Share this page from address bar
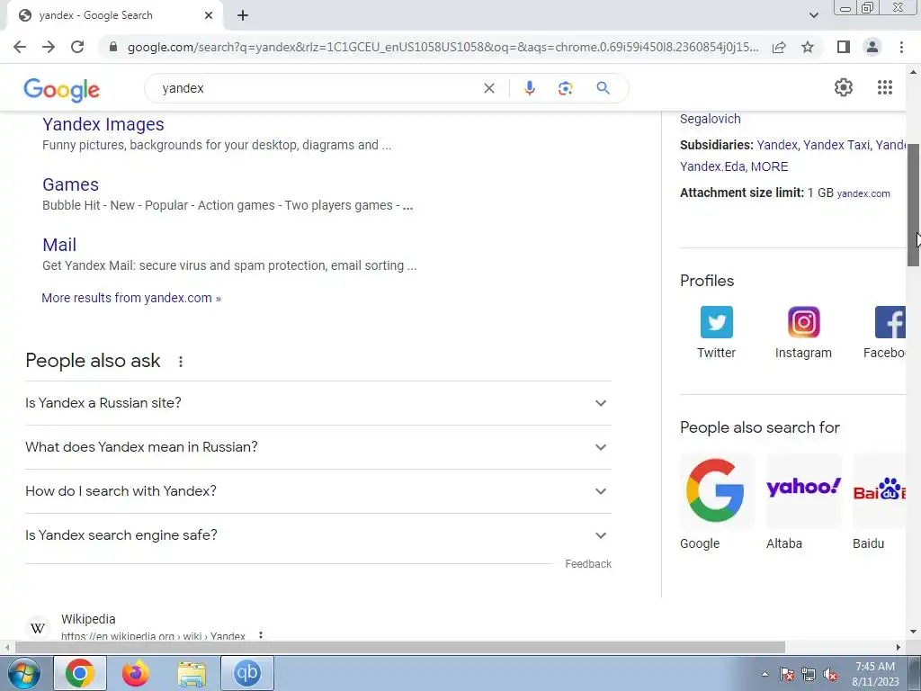 point(779,47)
